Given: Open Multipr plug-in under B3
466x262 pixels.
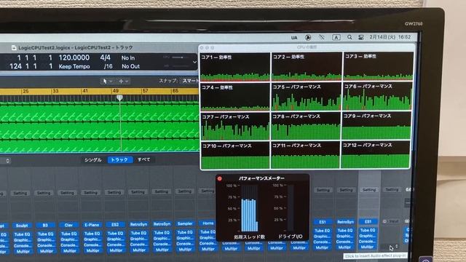Looking at the screenshot, I should tap(47, 251).
